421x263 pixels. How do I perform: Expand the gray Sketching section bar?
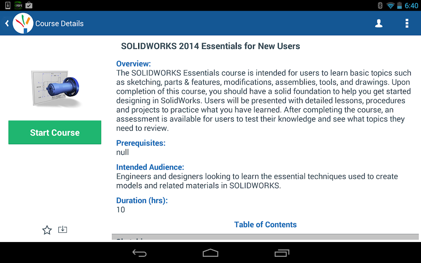tap(265, 237)
